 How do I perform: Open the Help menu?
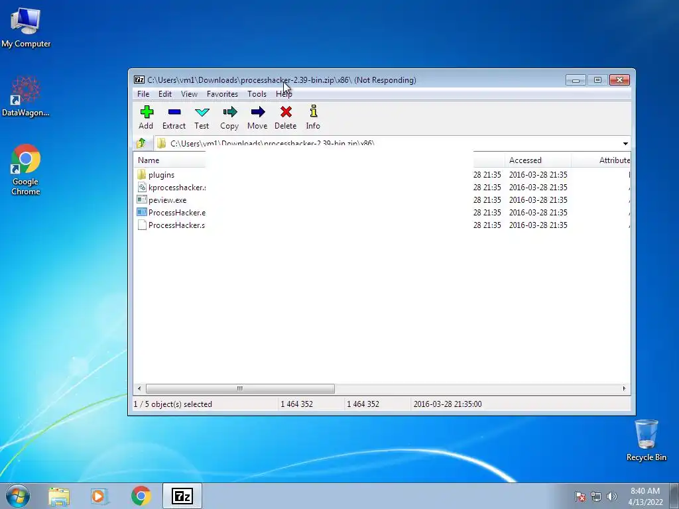[x=284, y=94]
